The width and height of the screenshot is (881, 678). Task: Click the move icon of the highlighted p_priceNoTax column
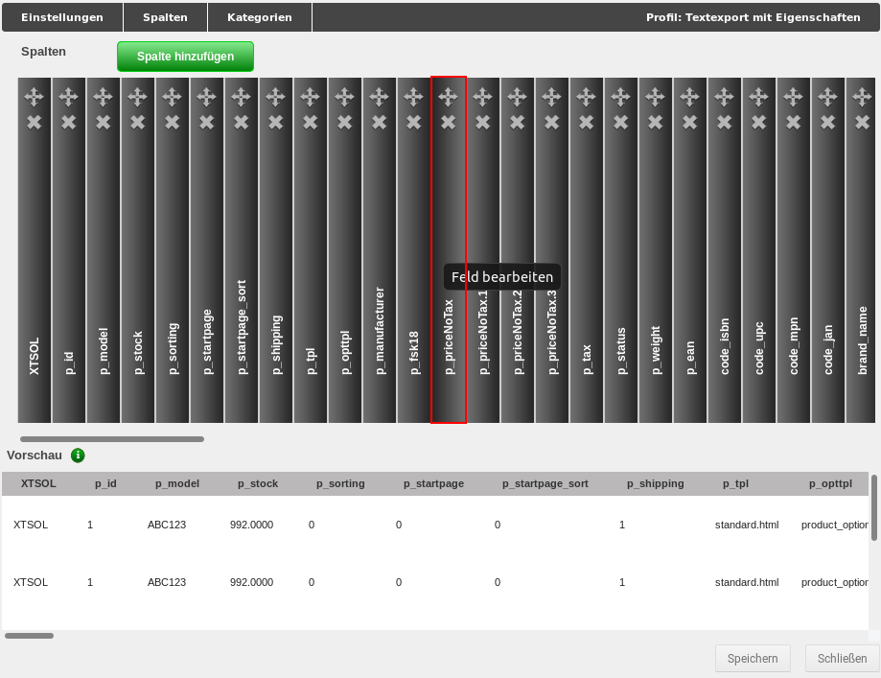pyautogui.click(x=447, y=96)
